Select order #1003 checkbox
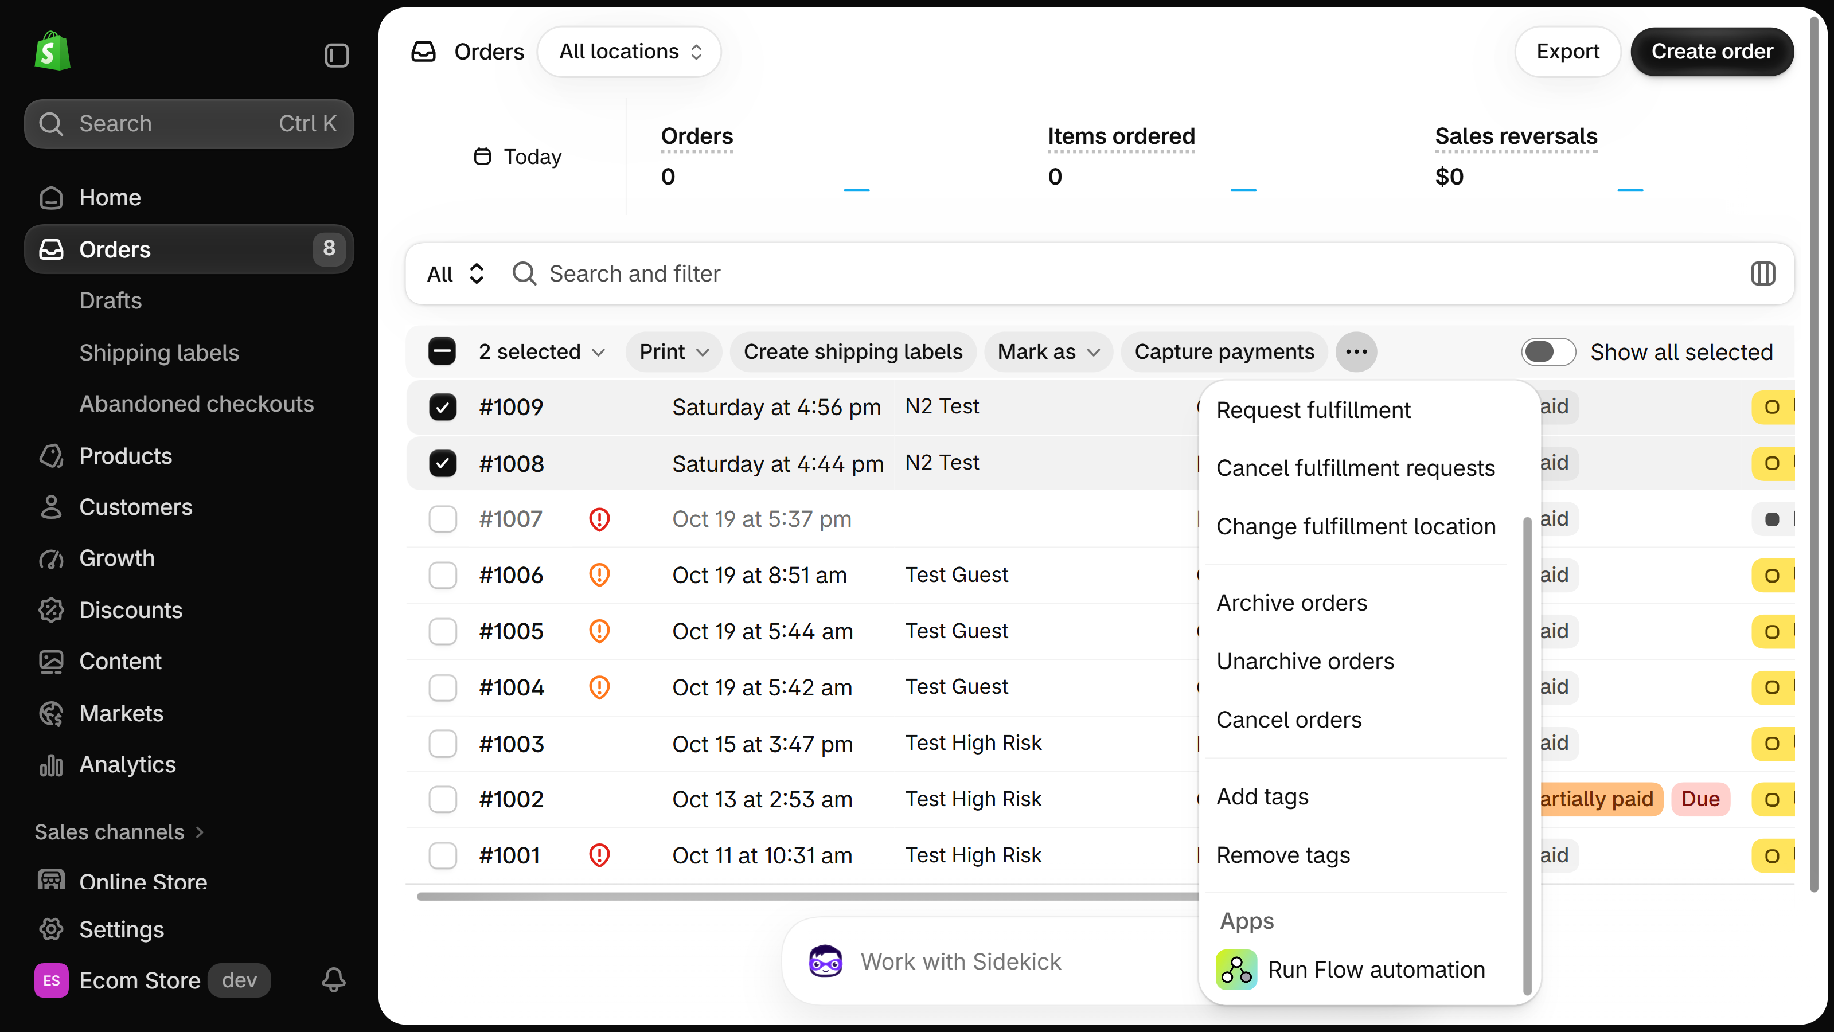The width and height of the screenshot is (1834, 1032). coord(442,744)
